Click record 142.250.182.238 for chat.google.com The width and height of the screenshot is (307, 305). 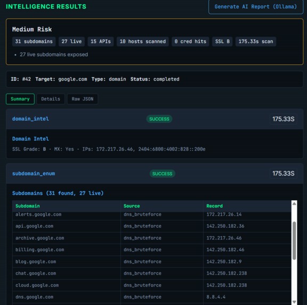point(227,273)
